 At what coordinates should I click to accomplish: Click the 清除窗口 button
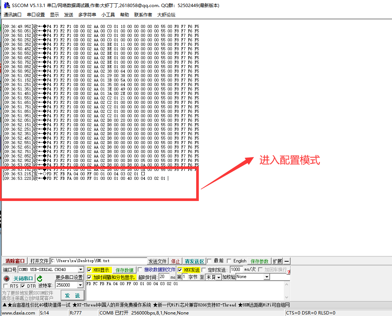coord(15,261)
